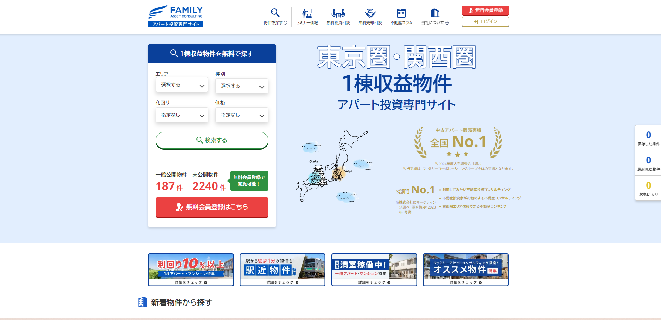Click the 無料投資相談 consultation icon

338,13
